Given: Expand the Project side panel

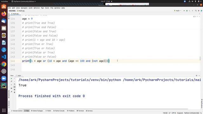Looking at the screenshot, I should point(9,16).
